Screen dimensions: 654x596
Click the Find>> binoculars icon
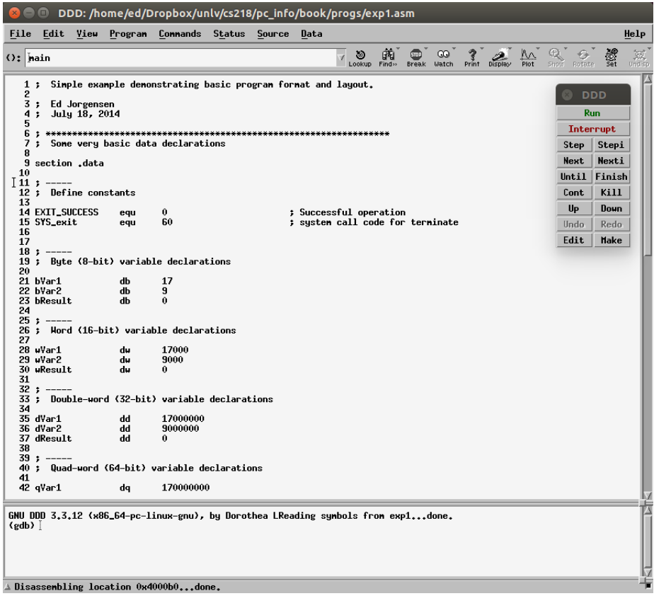pos(388,57)
